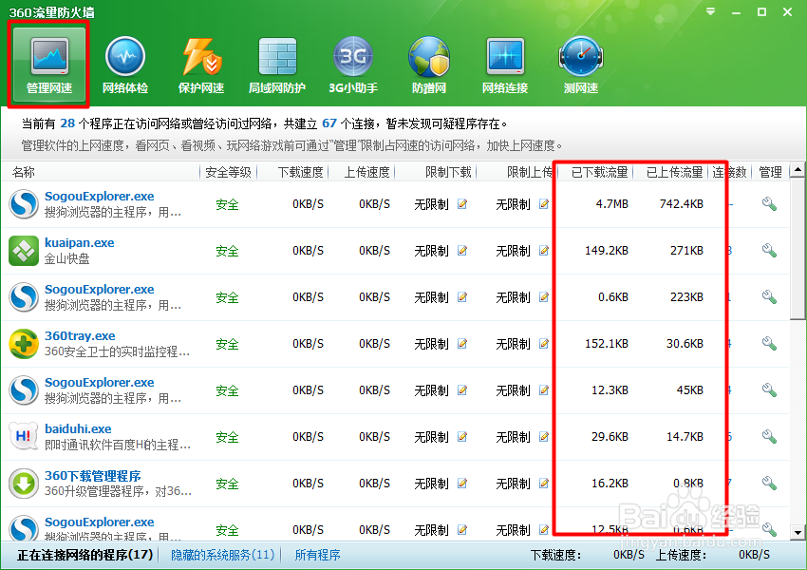
Task: Open the 局域网防护 tool
Action: click(277, 64)
